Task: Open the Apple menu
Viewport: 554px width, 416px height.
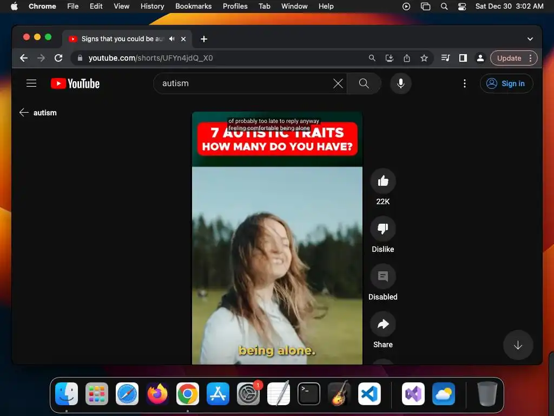Action: [x=14, y=6]
